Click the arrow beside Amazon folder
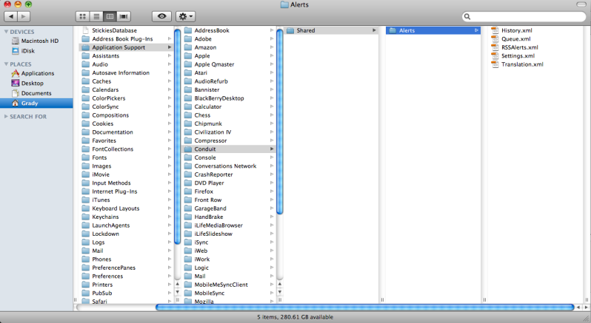Screen dimensions: 591x323 click(x=272, y=47)
